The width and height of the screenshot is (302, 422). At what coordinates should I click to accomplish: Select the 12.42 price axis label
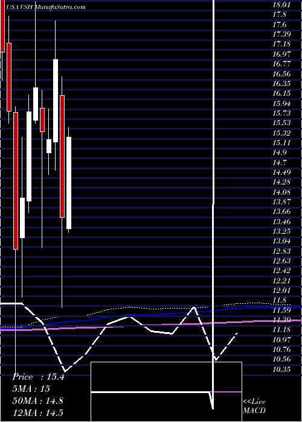tap(281, 271)
